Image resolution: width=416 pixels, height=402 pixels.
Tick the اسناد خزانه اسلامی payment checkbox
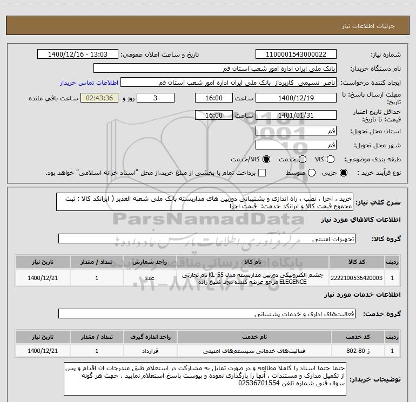(262, 173)
